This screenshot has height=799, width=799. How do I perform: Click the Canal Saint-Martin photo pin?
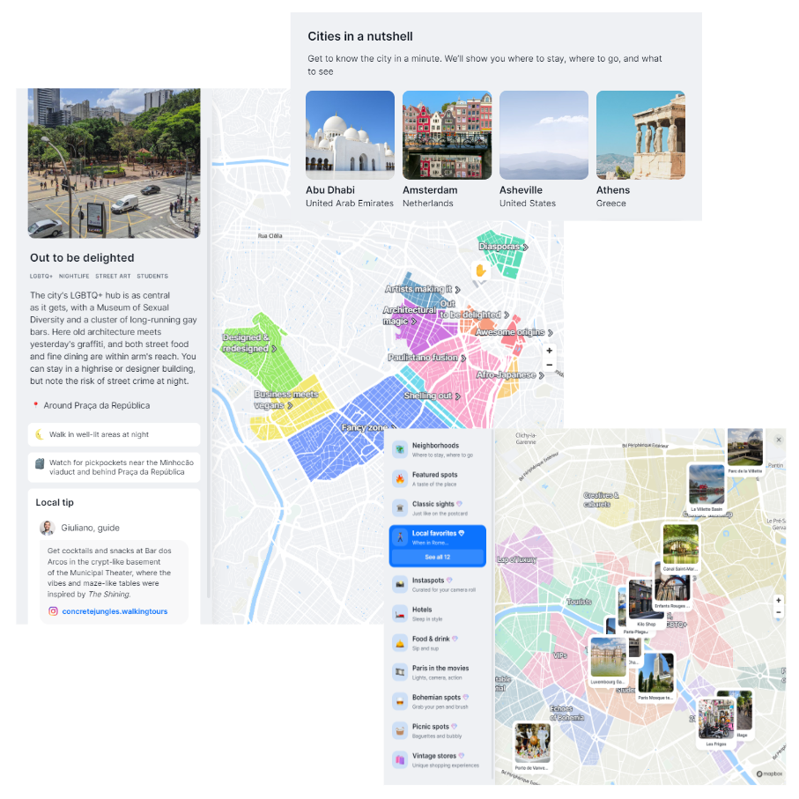(x=680, y=548)
